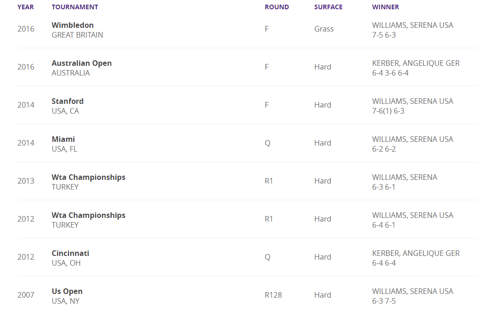Click Hard surface in 2012 Wta Championships row
The image size is (478, 312).
click(323, 219)
